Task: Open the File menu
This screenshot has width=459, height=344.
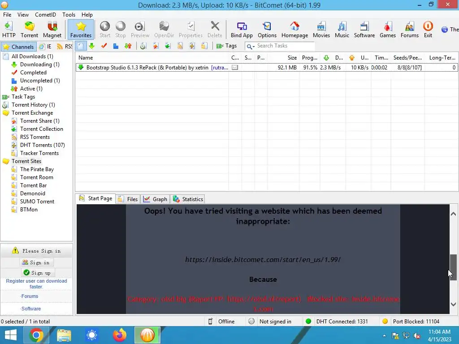Action: coord(7,15)
